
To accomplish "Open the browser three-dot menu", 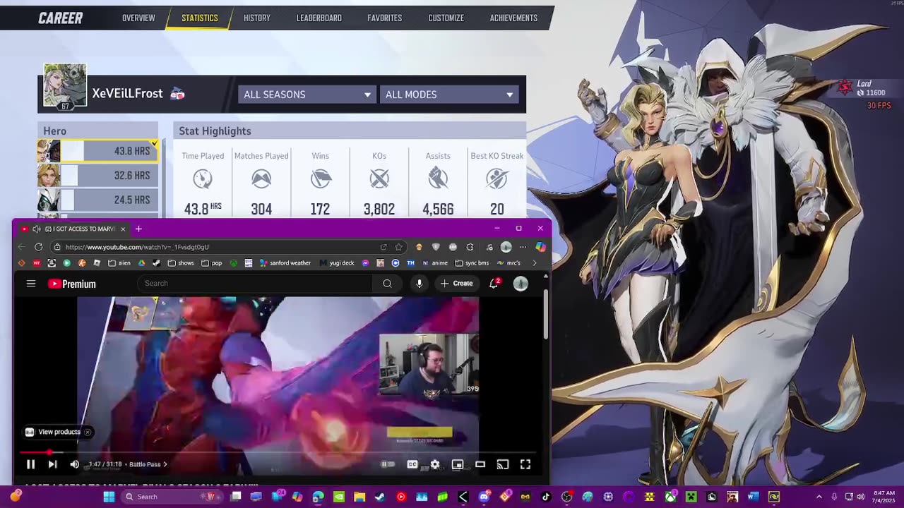I will (x=523, y=247).
